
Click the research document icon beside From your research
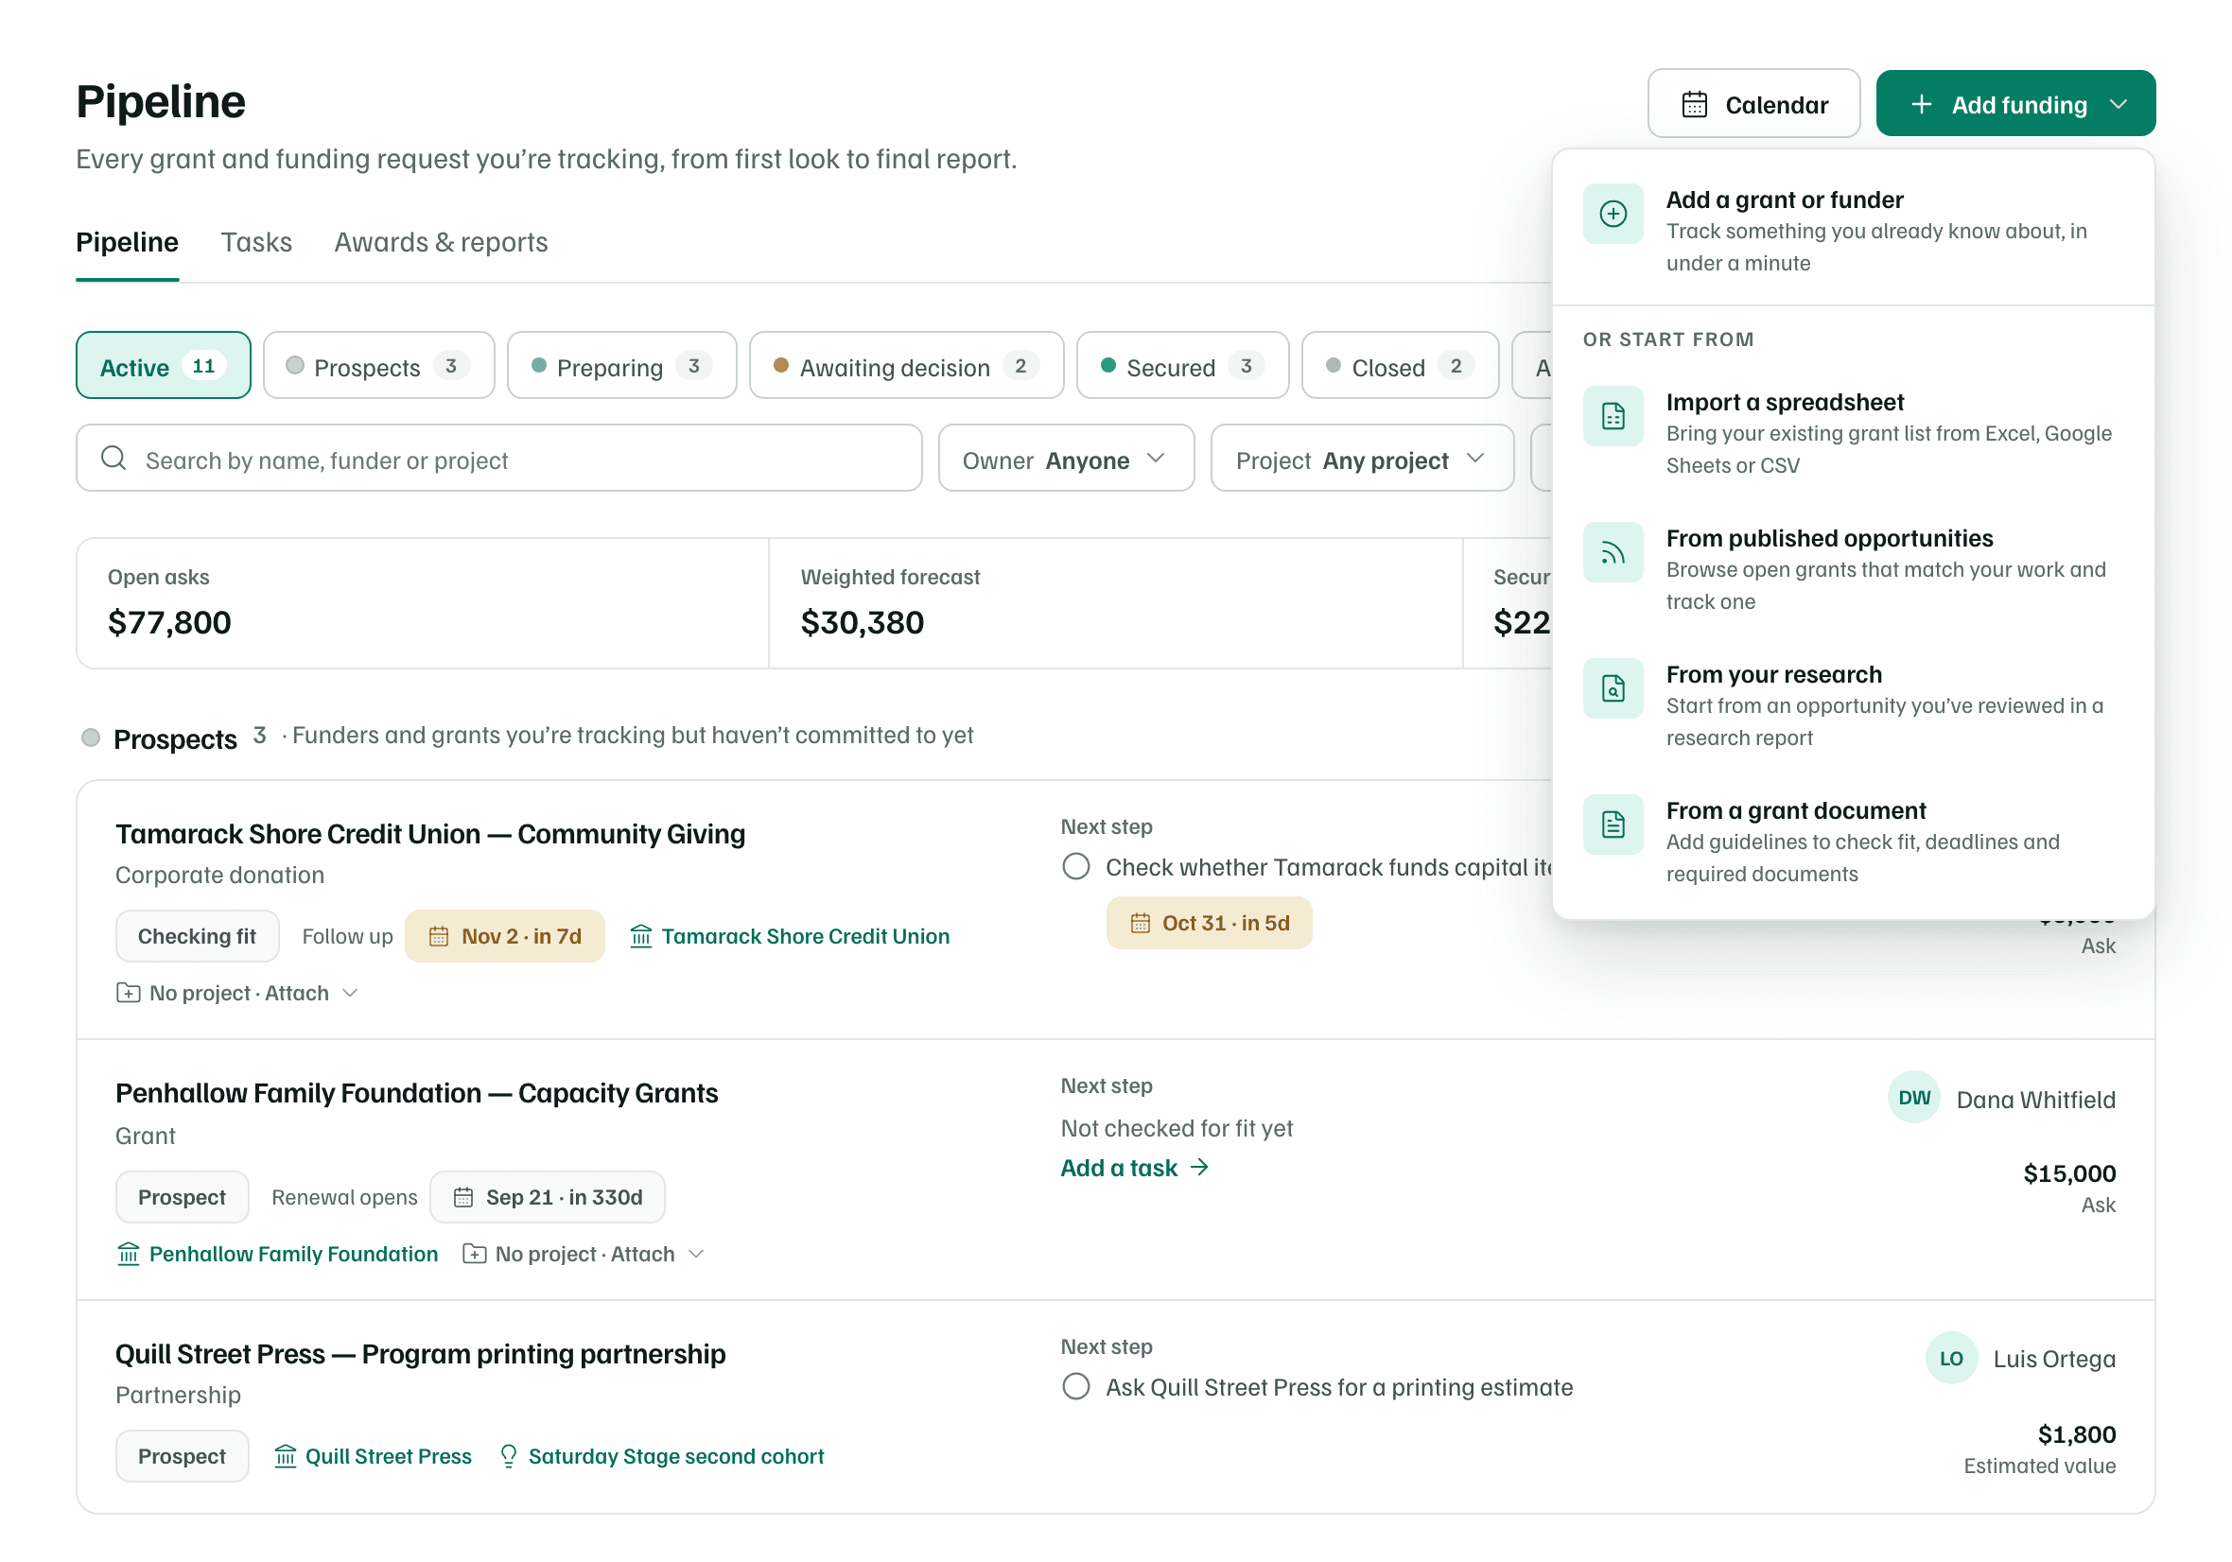coord(1613,688)
